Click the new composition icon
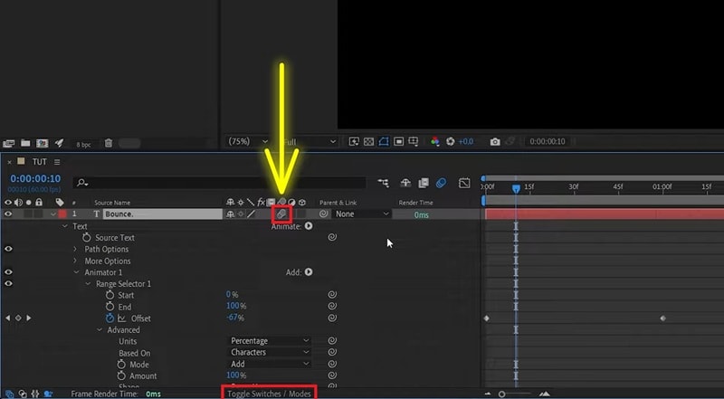This screenshot has width=724, height=399. [42, 143]
